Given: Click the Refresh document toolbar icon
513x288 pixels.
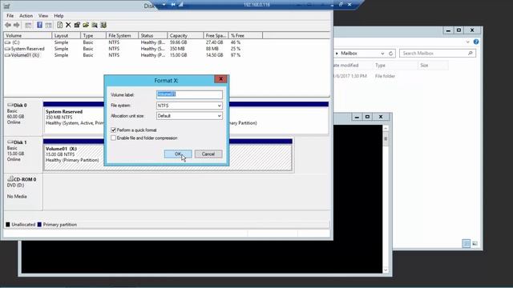Looking at the screenshot, I should tap(59, 25).
